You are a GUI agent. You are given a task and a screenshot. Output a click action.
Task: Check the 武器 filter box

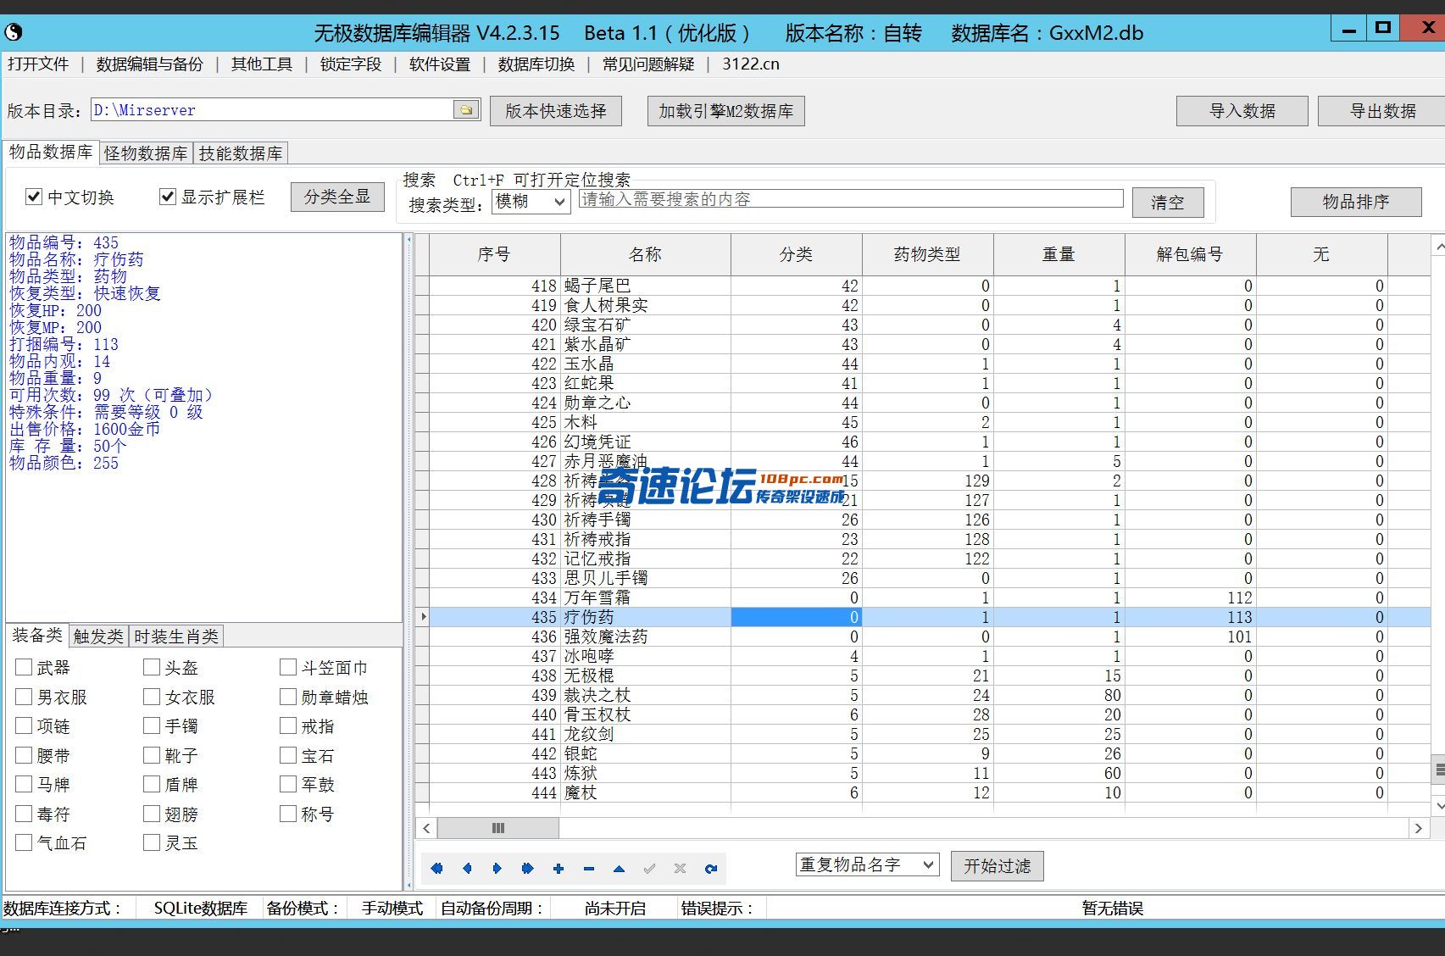(24, 667)
